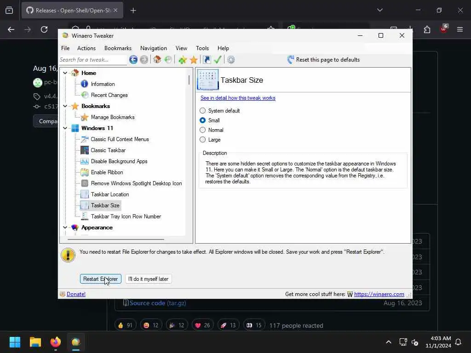471x353 pixels.
Task: Open the notification bell in tray
Action: click(459, 342)
